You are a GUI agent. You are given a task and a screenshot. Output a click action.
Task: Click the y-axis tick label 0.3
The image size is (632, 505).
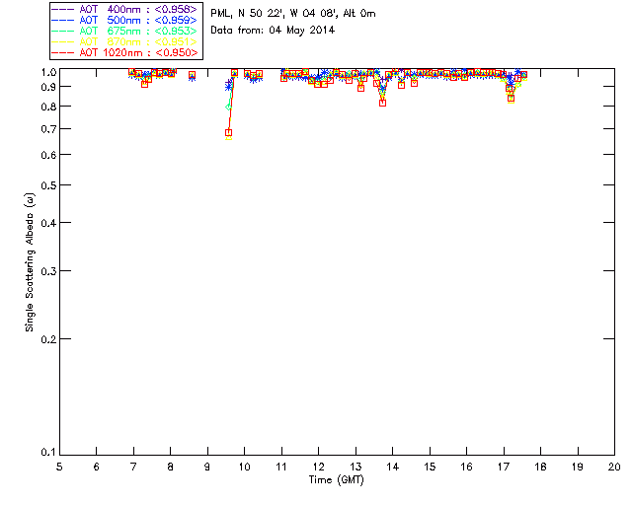click(x=48, y=271)
